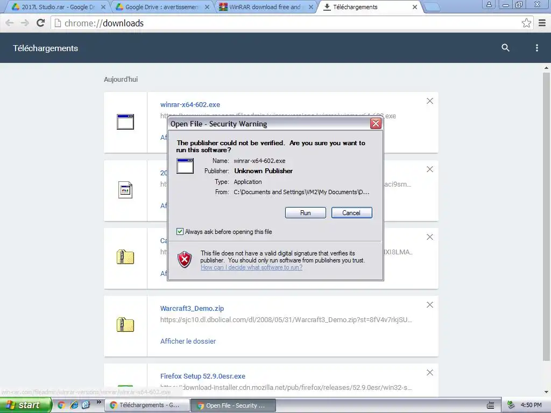Remove Warcraft3_Demo.zip from the downloads list
Viewport: 551px width, 413px height.
(x=430, y=305)
